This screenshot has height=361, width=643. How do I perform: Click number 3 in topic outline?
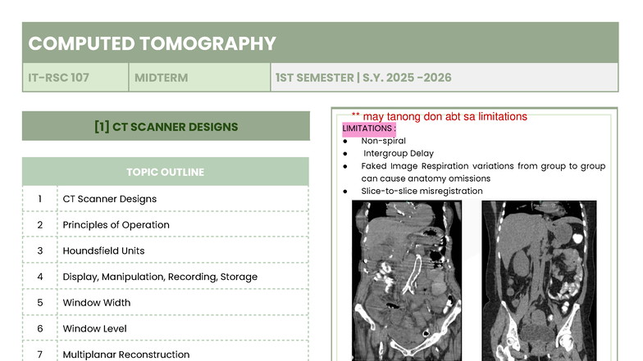tap(39, 250)
